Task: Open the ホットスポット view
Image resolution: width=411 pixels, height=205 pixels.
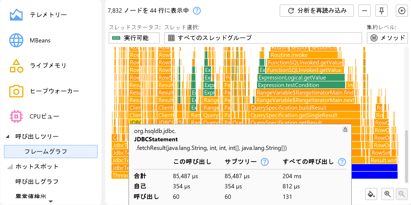Action: point(37,167)
